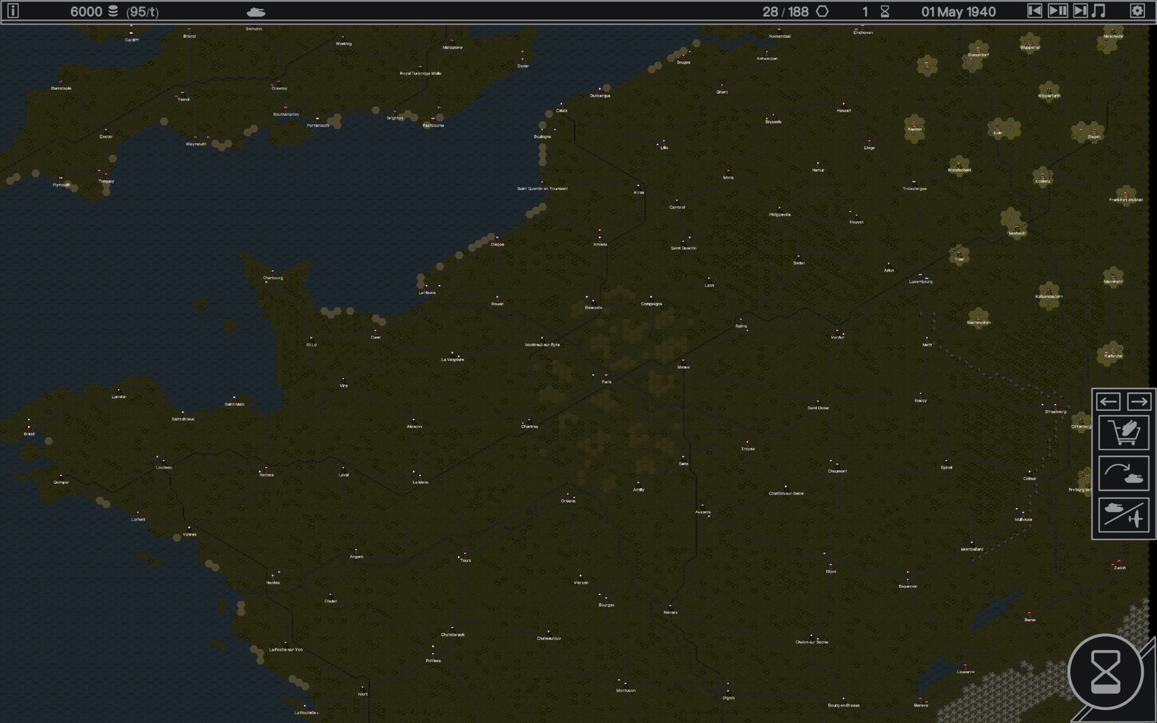Select Paris city on the map
This screenshot has height=723, width=1157.
click(606, 377)
